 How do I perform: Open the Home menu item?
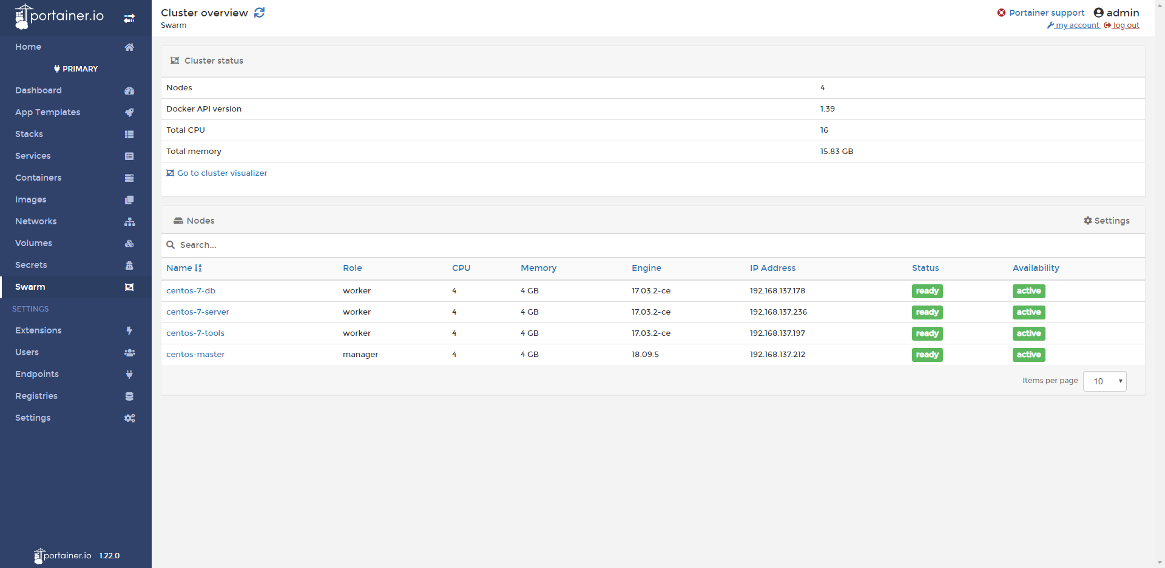(28, 47)
